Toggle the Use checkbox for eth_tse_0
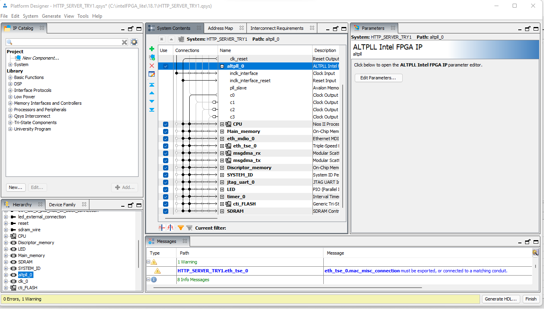 pyautogui.click(x=165, y=146)
